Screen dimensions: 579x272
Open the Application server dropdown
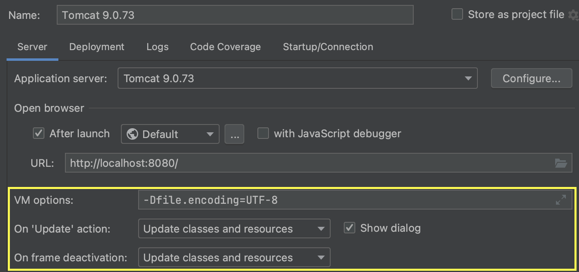(x=297, y=78)
